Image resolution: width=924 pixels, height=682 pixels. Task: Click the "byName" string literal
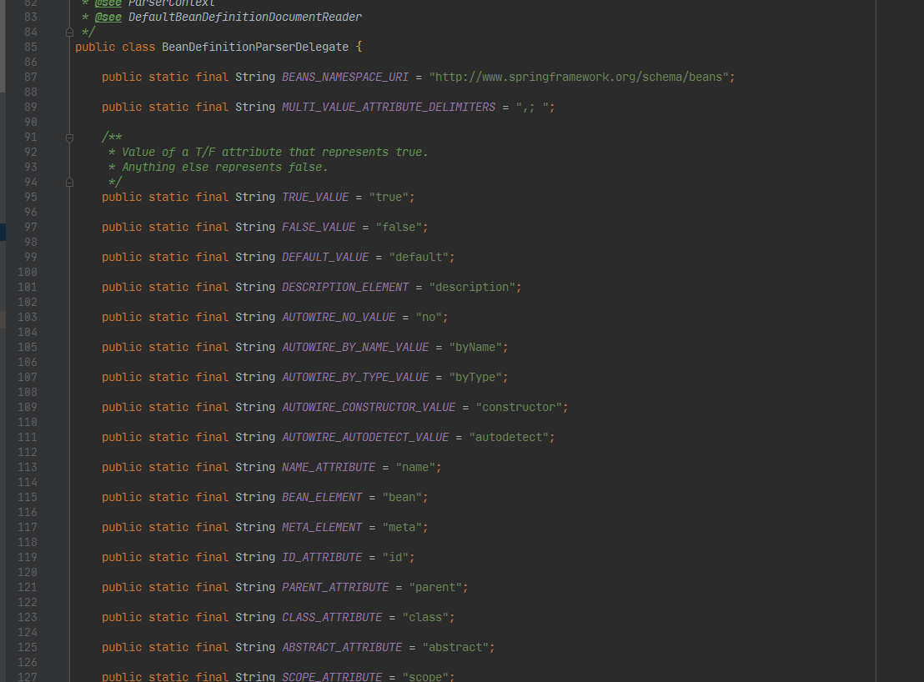click(475, 348)
